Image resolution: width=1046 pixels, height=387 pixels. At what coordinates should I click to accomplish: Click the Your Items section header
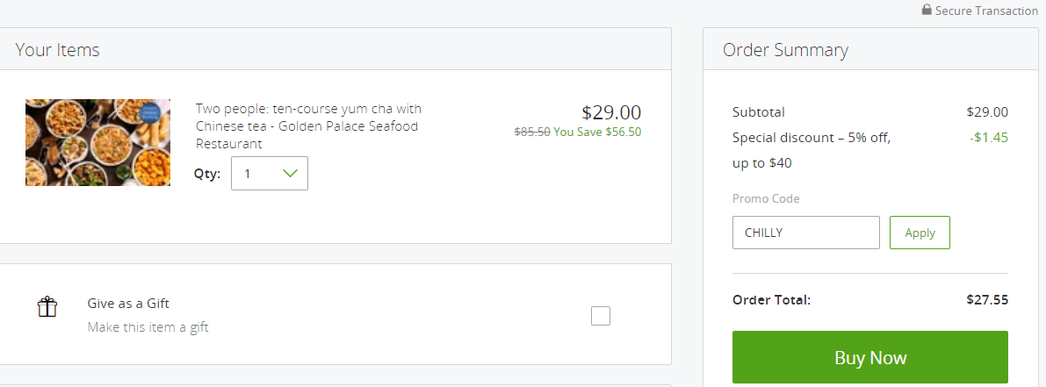coord(58,50)
